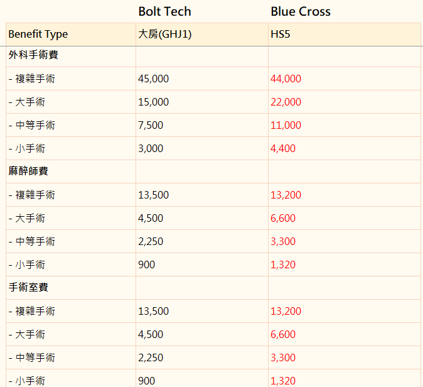Select the 45,000 Bolt Tech cell
423x387 pixels.
pyautogui.click(x=202, y=79)
